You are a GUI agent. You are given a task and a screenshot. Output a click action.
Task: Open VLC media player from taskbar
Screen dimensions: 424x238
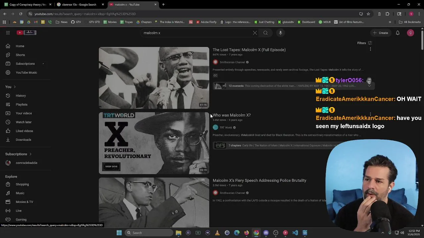(217, 233)
